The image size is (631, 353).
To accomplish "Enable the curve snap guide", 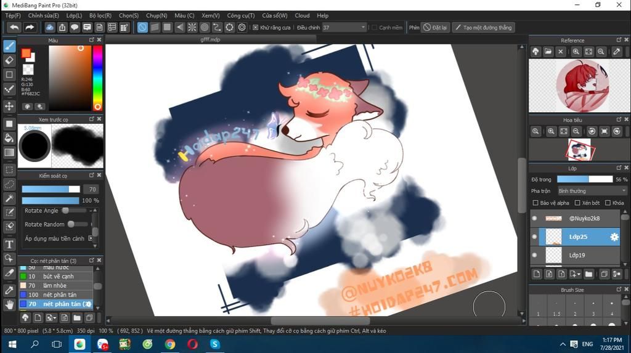I will (217, 27).
